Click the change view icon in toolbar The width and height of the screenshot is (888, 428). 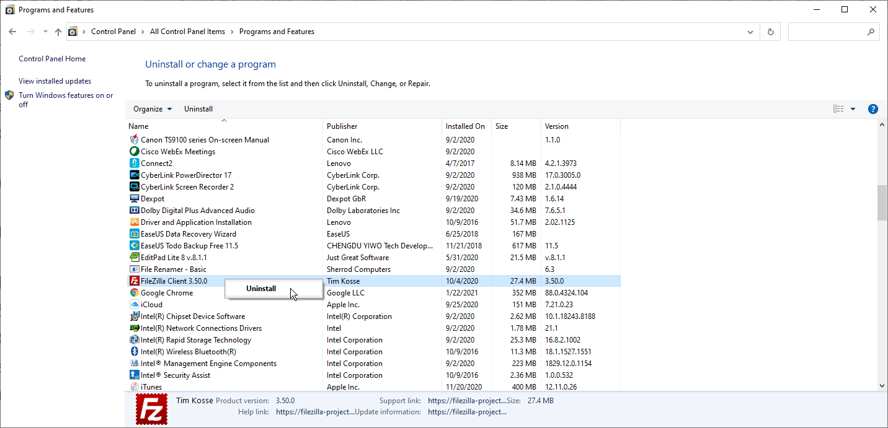tap(838, 109)
